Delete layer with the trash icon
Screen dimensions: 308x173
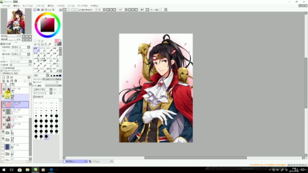[x=16, y=81]
